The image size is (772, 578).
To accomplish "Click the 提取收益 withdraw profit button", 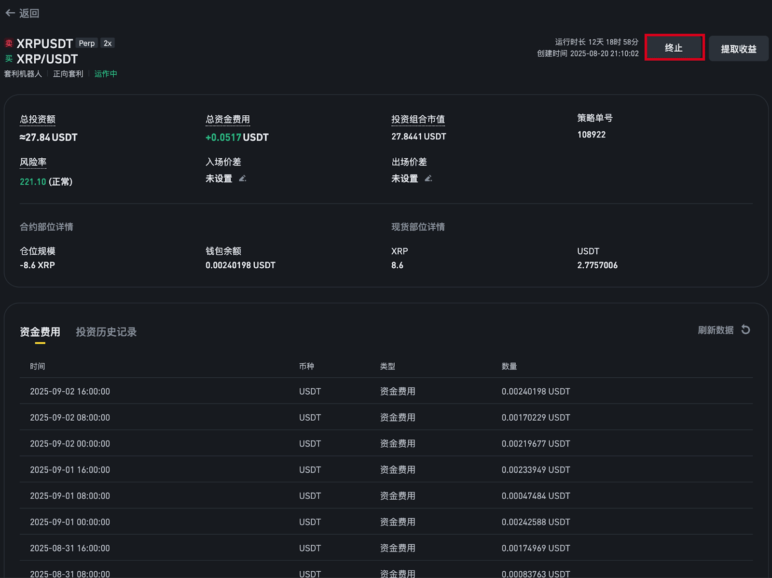I will click(739, 48).
